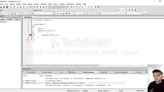The height and width of the screenshot is (92, 164).
Task: Toggle bookmark with the orange flag icon
Action: (x=126, y=10)
